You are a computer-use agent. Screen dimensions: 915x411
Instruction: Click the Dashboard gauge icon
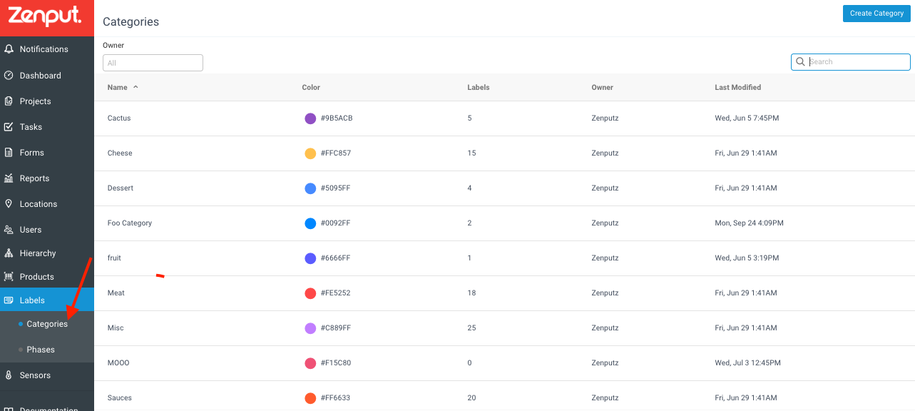9,76
